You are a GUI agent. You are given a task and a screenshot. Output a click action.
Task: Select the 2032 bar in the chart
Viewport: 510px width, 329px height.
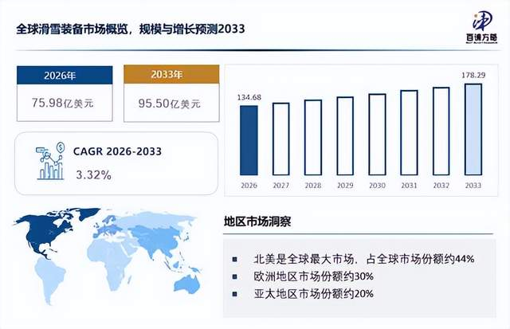coord(441,131)
